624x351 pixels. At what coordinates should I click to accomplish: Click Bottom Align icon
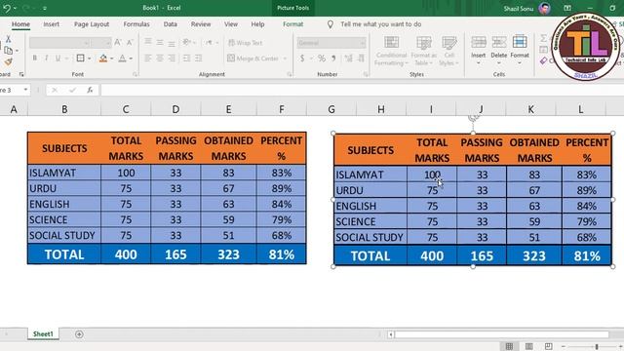pos(172,43)
